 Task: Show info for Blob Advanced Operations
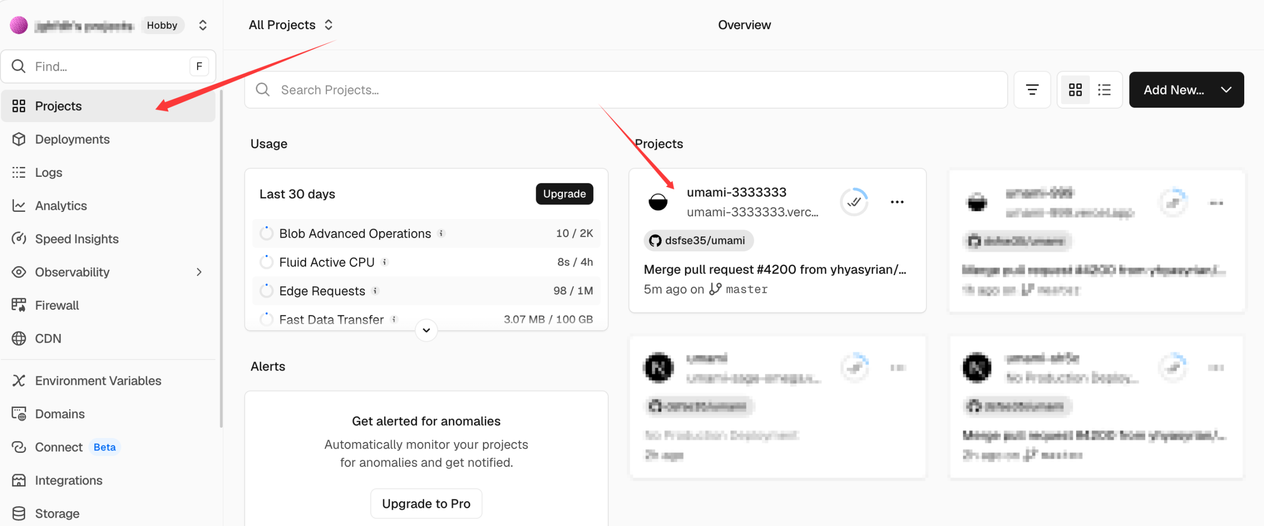click(441, 234)
